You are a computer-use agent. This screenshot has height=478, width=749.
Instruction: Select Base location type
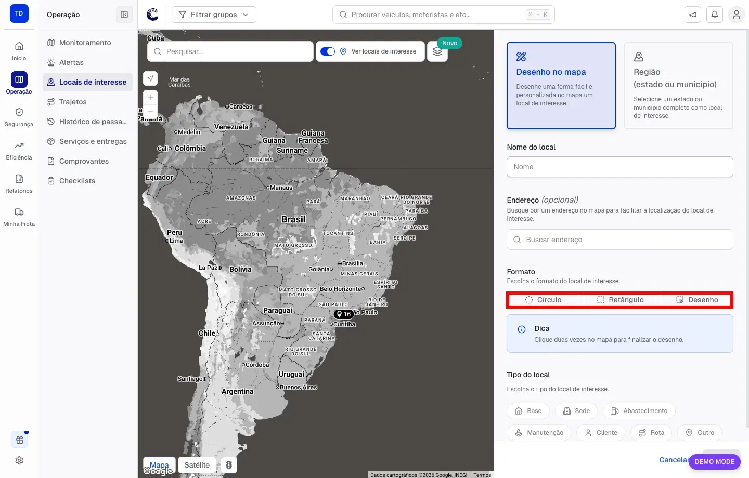528,411
